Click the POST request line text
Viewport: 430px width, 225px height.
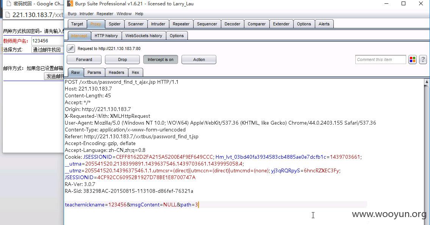(x=122, y=82)
